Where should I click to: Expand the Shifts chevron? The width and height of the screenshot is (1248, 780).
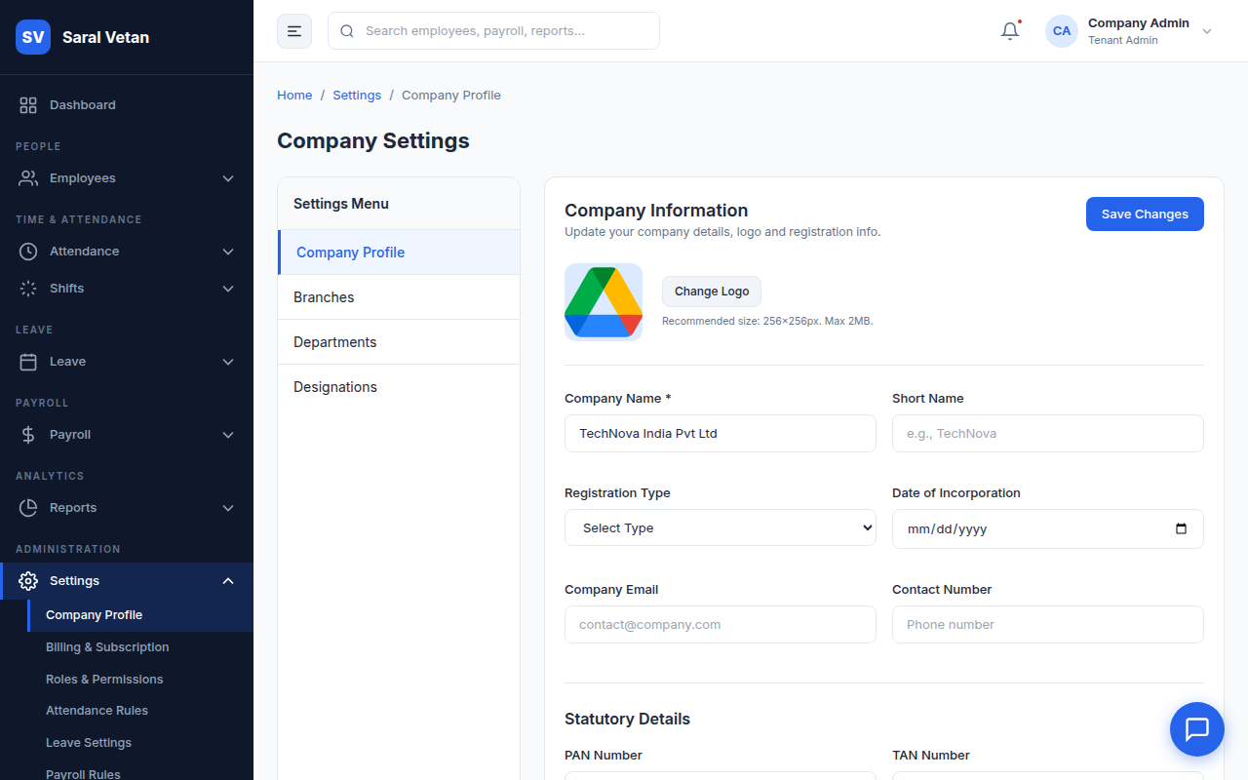click(228, 289)
